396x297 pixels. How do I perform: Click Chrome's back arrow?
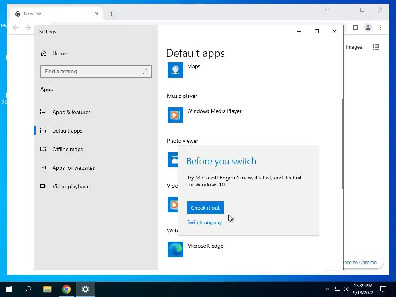click(15, 27)
